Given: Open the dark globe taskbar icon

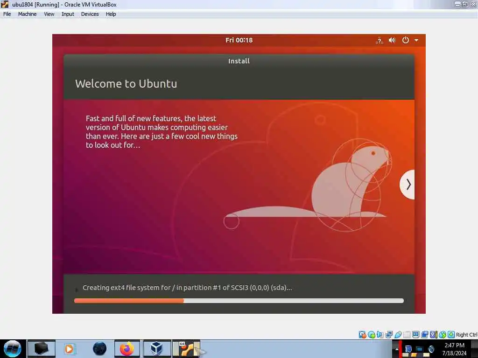Looking at the screenshot, I should pos(100,349).
